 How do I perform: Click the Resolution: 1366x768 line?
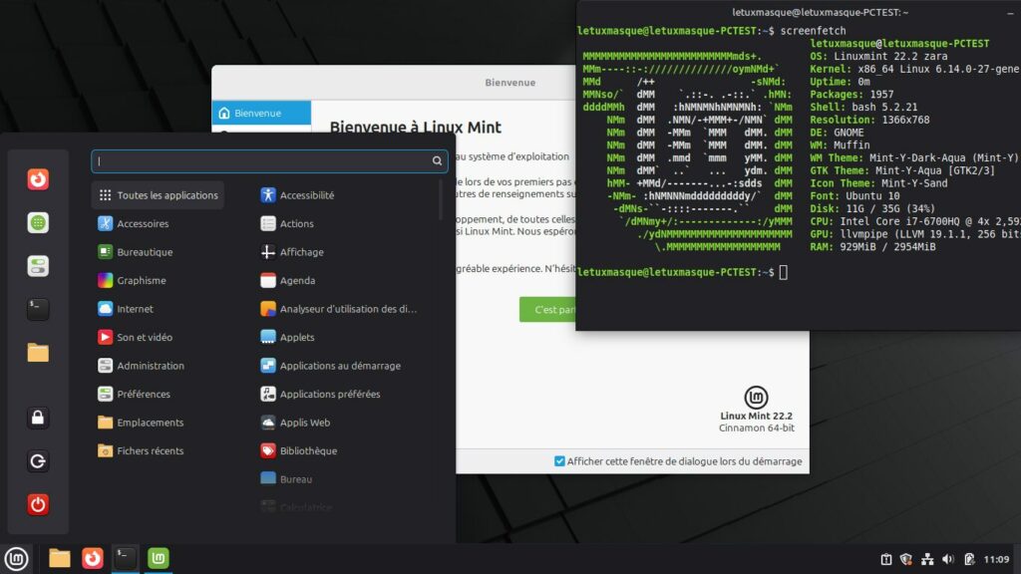[869, 120]
